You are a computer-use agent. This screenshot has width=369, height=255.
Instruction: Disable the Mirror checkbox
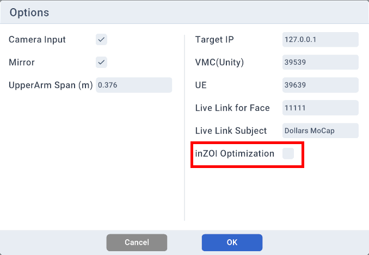102,63
